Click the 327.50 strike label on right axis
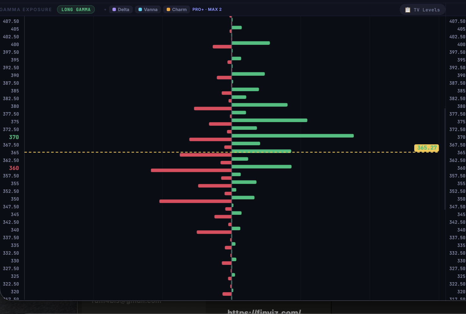This screenshot has width=466, height=314. (457, 269)
